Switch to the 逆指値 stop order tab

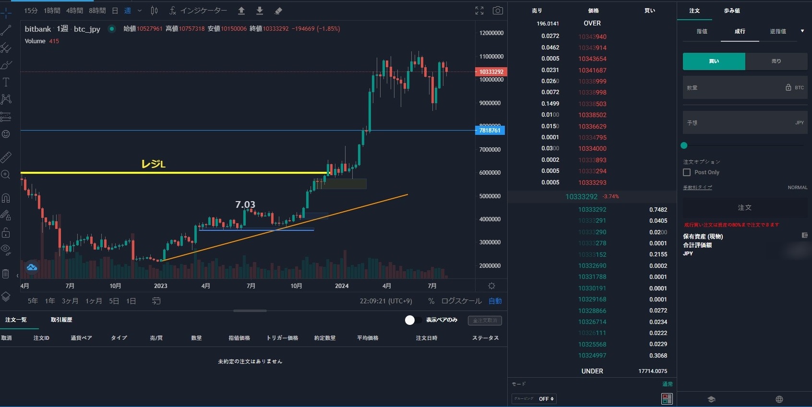(778, 31)
